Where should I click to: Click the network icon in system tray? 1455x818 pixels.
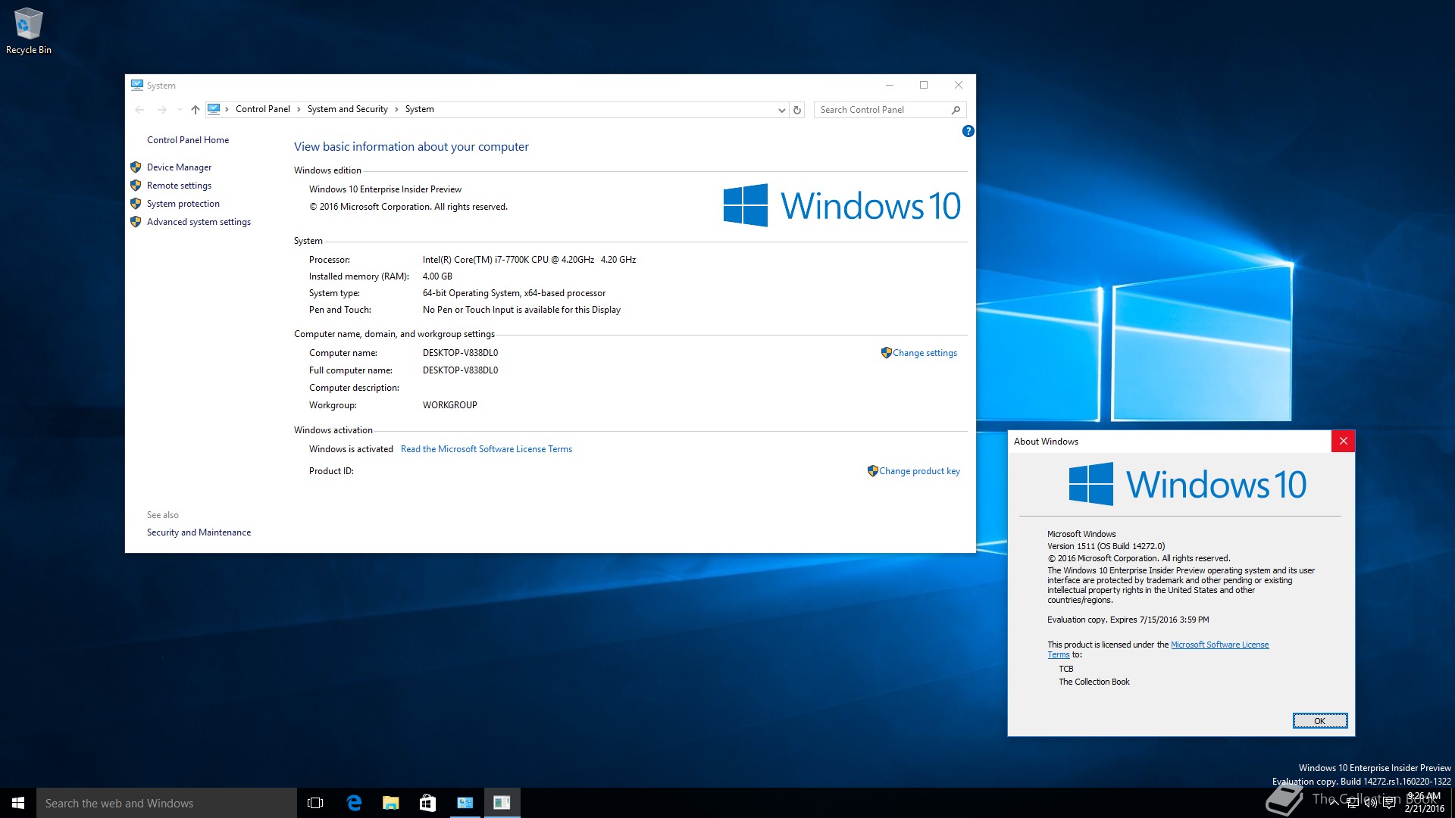1352,803
